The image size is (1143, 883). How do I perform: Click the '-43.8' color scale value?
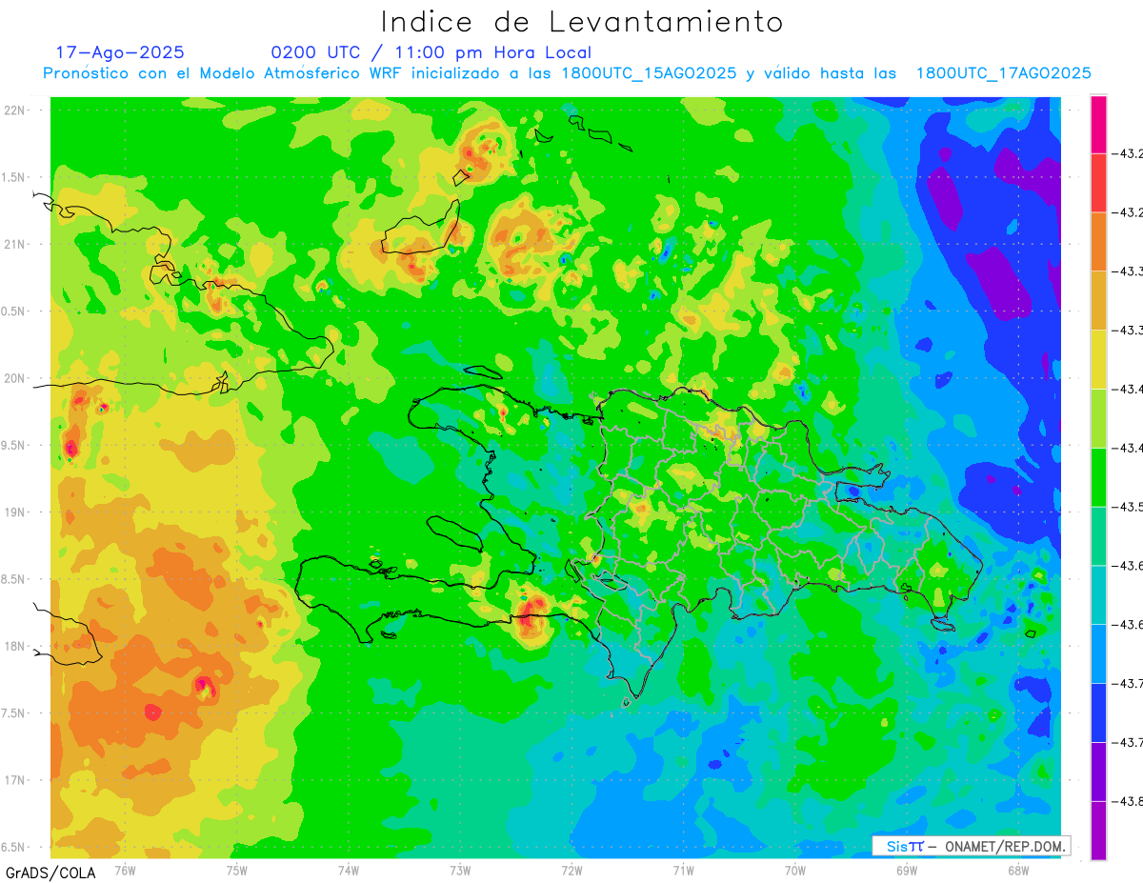tap(1129, 801)
